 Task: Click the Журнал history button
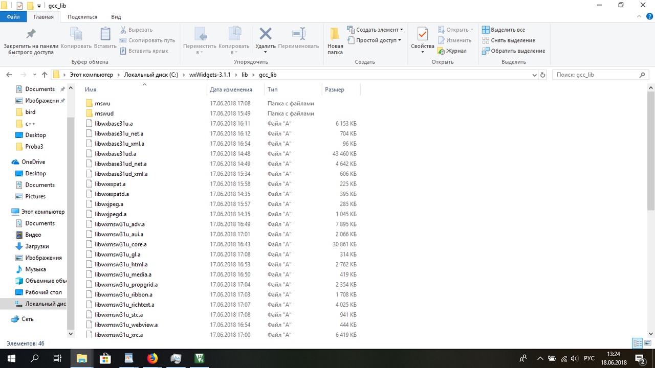click(452, 51)
